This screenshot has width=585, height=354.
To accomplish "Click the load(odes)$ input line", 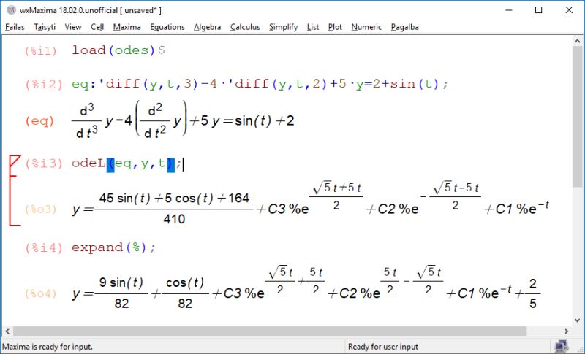I will tap(118, 50).
